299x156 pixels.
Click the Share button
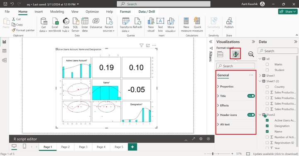pyautogui.click(x=288, y=12)
